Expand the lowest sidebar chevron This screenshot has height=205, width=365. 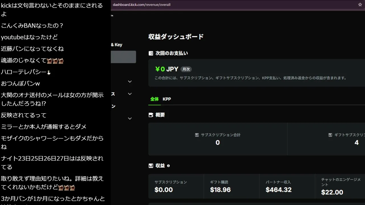(x=130, y=118)
